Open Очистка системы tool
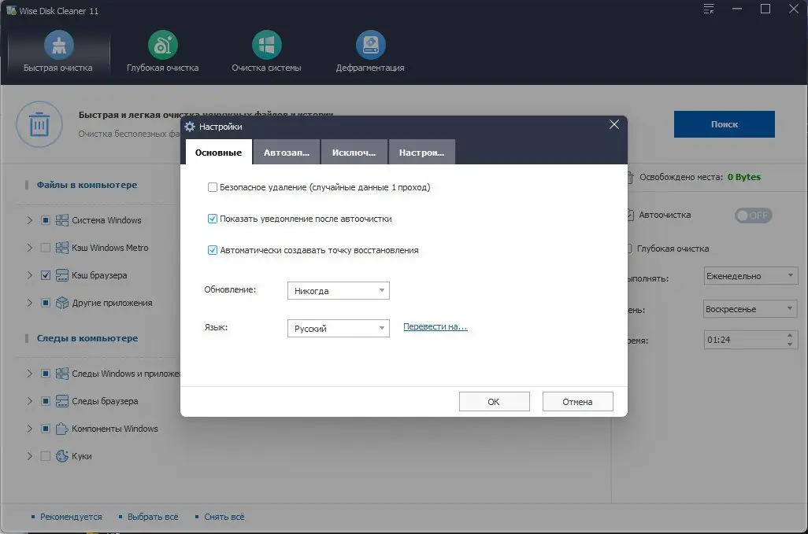This screenshot has height=534, width=808. [x=265, y=46]
